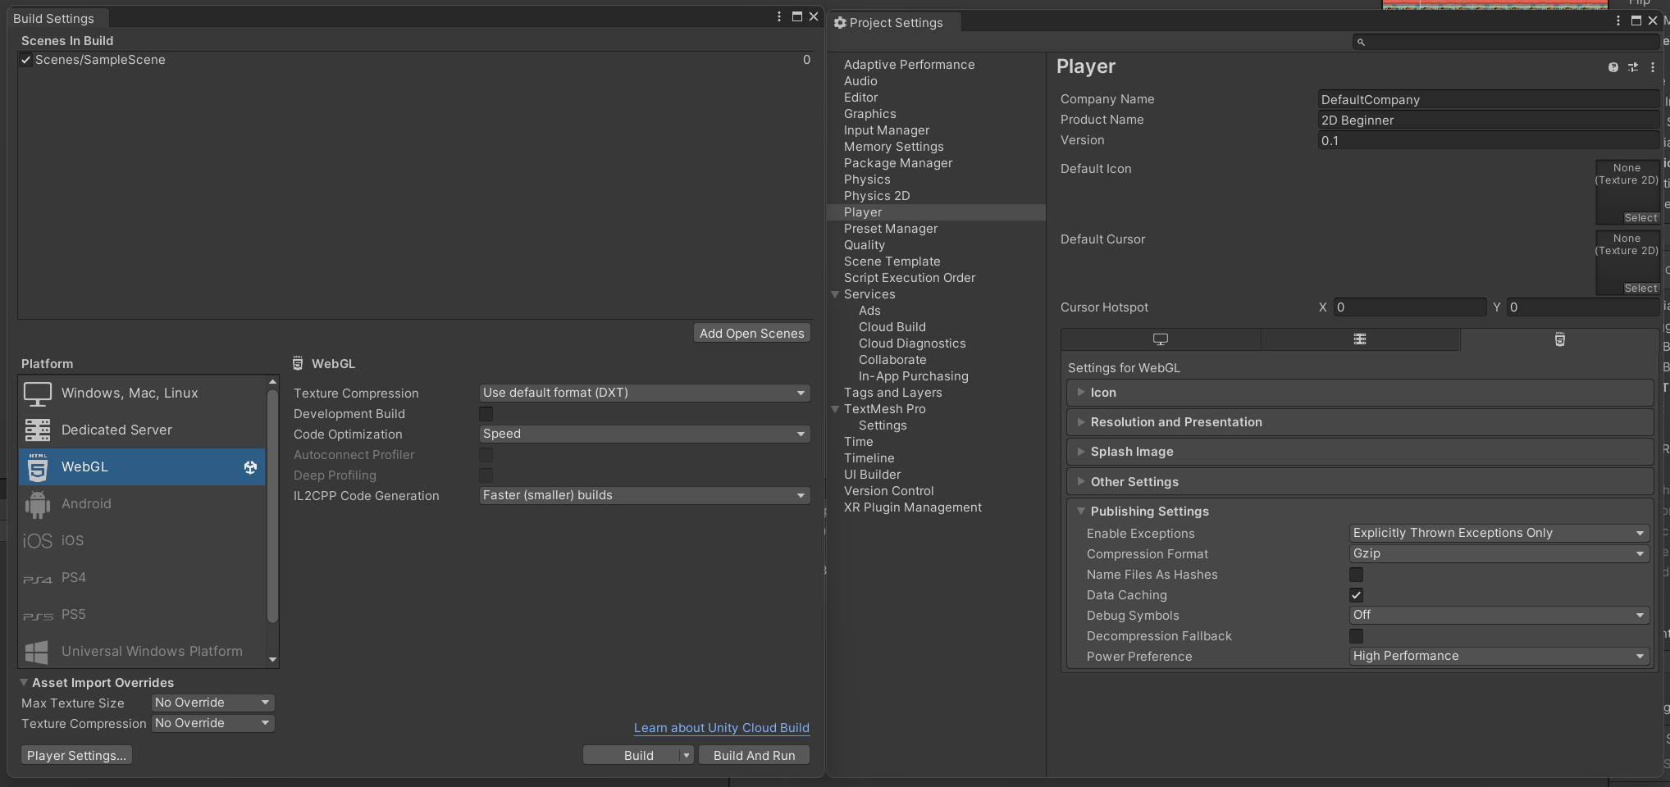
Task: Open Input Manager settings
Action: click(x=887, y=130)
